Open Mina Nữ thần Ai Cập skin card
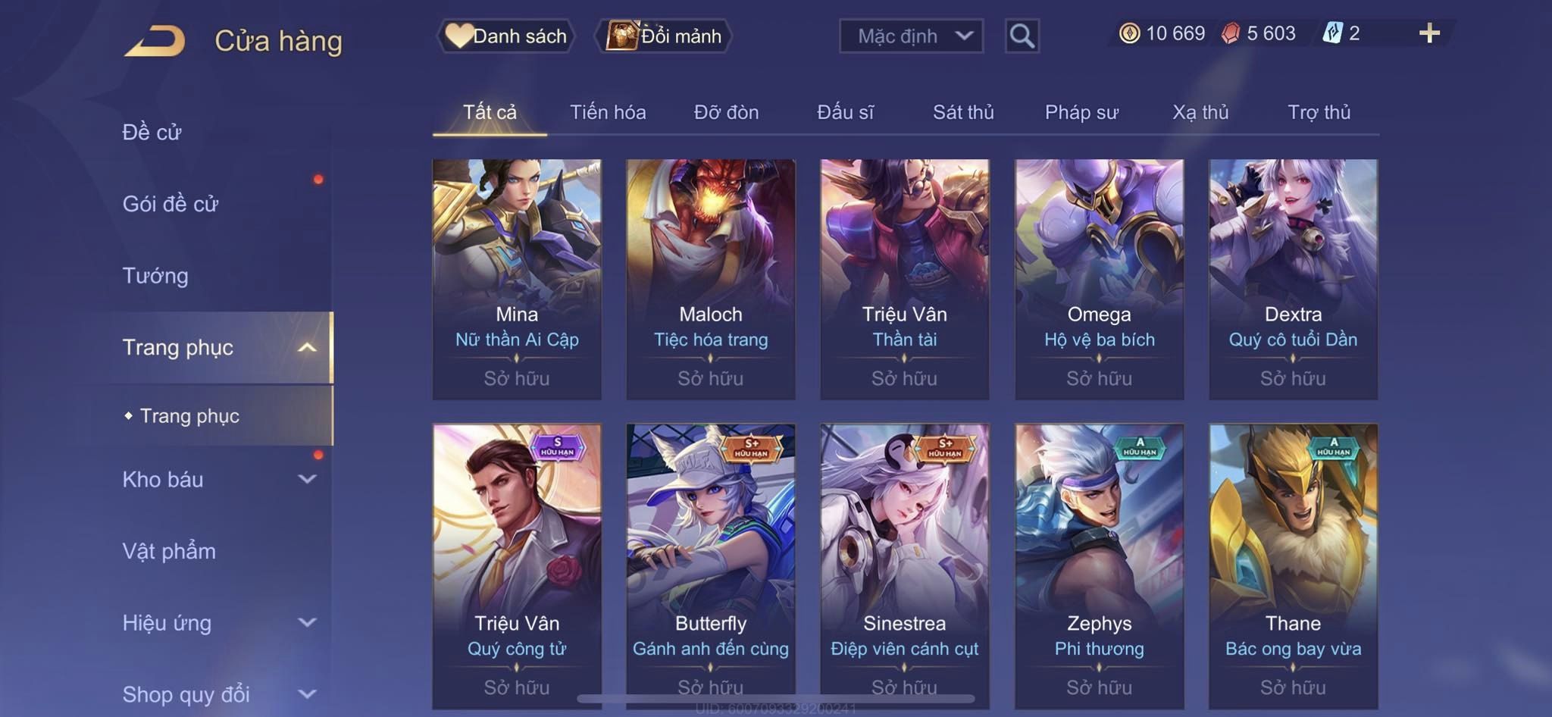Screen dimensions: 1552x717 tap(517, 279)
